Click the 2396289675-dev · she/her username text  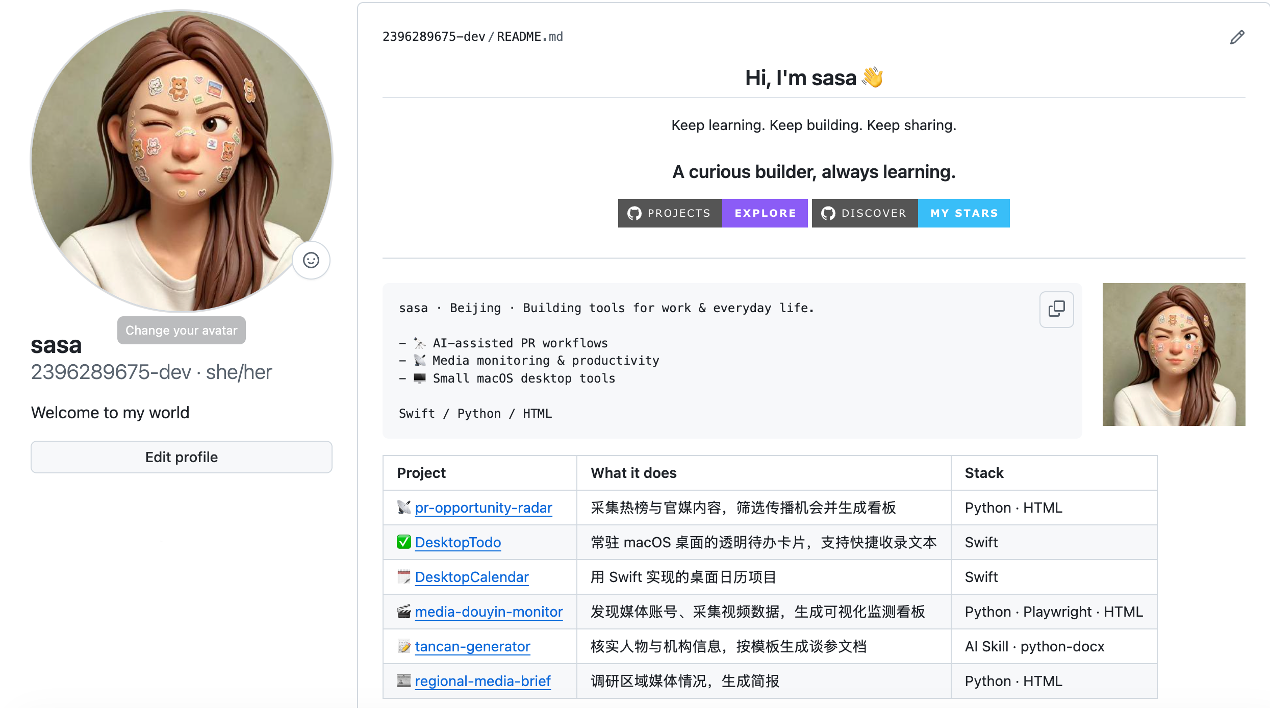(x=151, y=372)
